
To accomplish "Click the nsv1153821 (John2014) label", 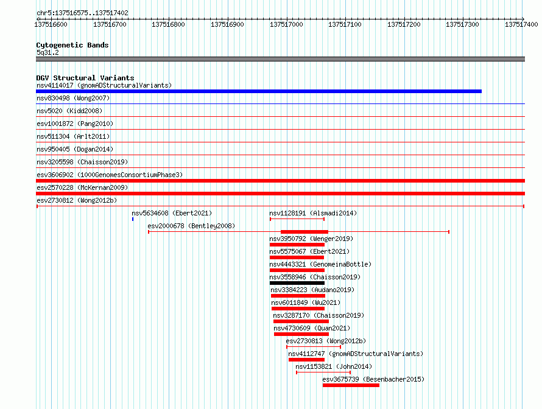I will [x=334, y=366].
